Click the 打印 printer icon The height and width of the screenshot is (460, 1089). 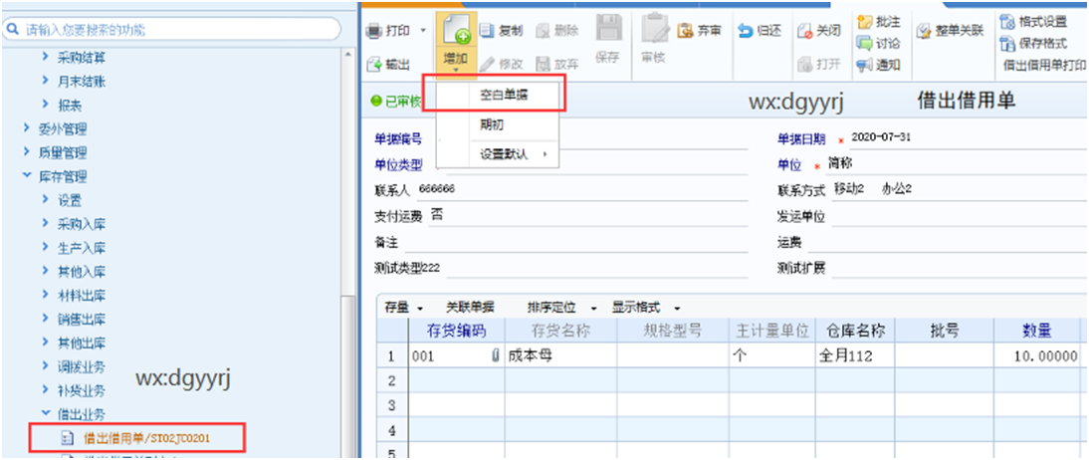point(373,31)
